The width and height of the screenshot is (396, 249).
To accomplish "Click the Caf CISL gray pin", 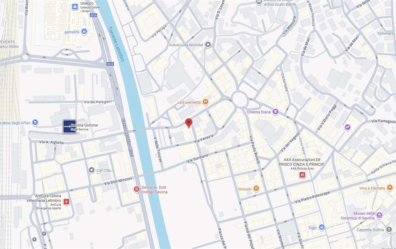I will pyautogui.click(x=92, y=170).
